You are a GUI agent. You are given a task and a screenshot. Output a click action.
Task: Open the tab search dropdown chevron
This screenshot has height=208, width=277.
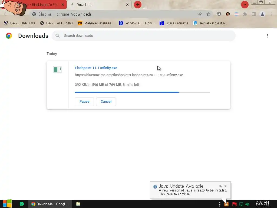pos(245,5)
